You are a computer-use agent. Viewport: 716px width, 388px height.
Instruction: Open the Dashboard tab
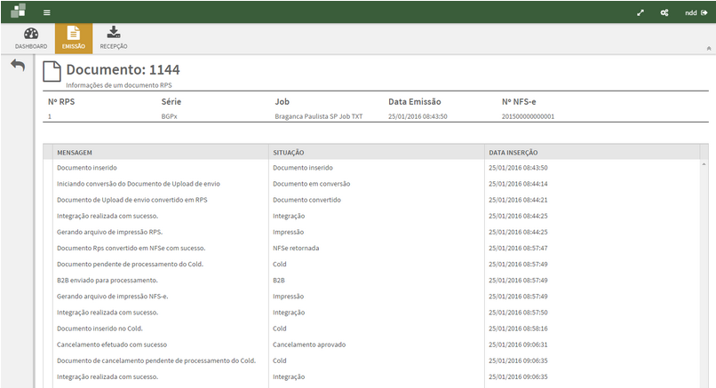click(x=31, y=38)
